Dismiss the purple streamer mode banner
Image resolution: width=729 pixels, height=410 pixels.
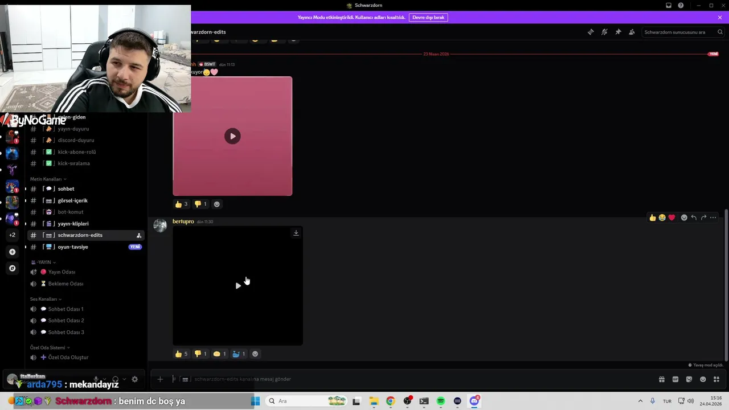(720, 18)
